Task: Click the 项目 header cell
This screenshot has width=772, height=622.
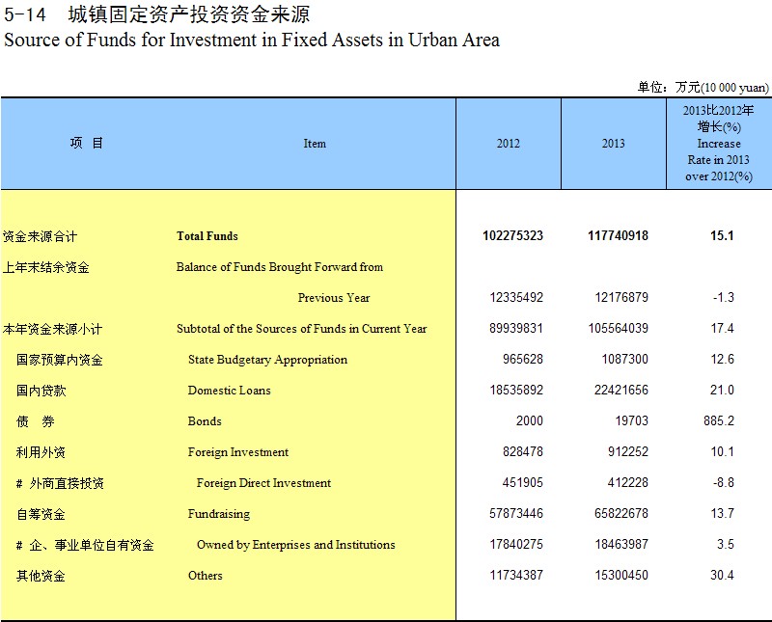Action: click(86, 144)
